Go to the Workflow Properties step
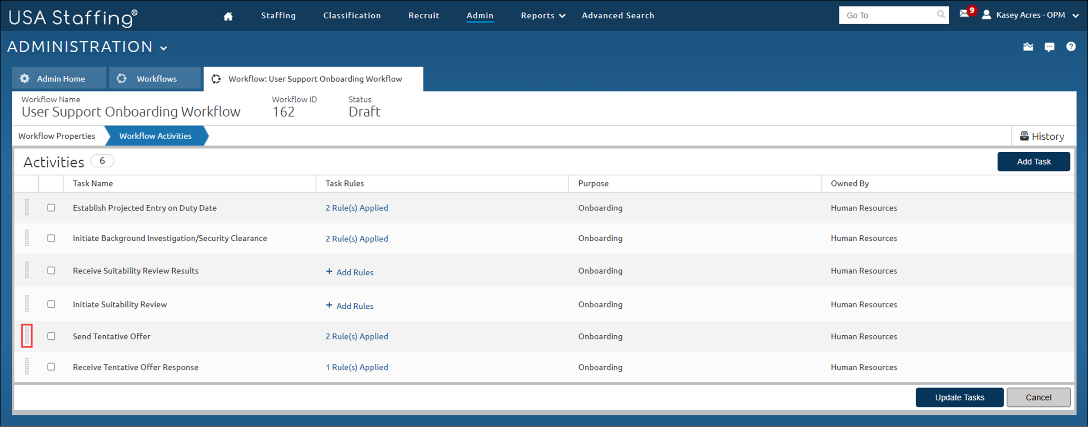This screenshot has width=1088, height=427. pos(57,136)
